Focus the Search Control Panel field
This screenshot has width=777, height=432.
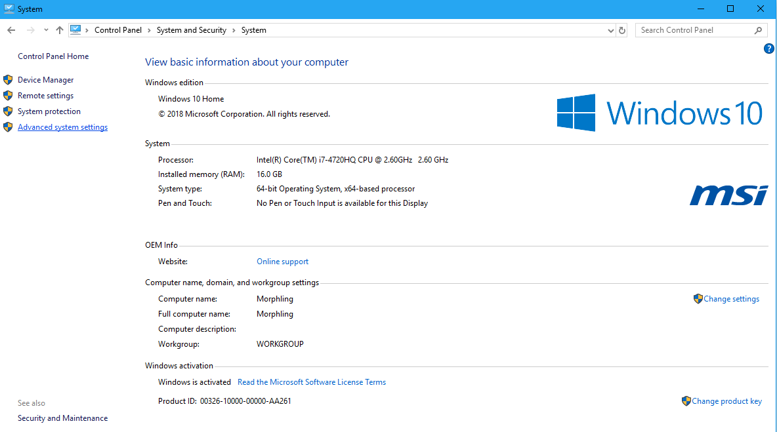tap(701, 30)
